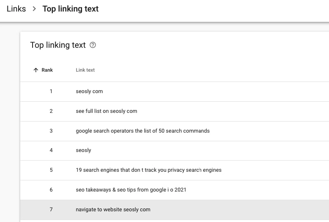Image resolution: width=329 pixels, height=222 pixels.
Task: Go back to the Links breadcrumb
Action: point(16,9)
